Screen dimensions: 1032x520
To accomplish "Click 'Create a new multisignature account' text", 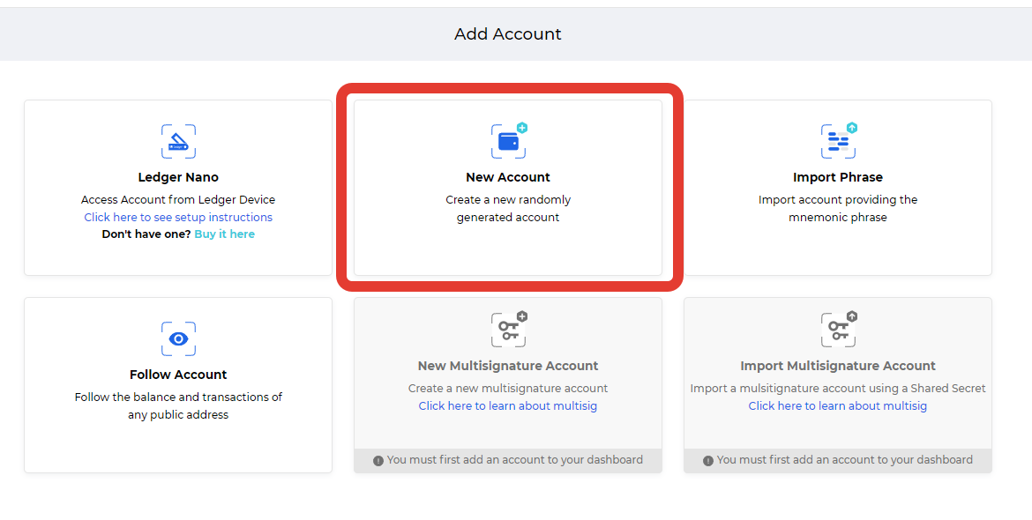I will (508, 388).
